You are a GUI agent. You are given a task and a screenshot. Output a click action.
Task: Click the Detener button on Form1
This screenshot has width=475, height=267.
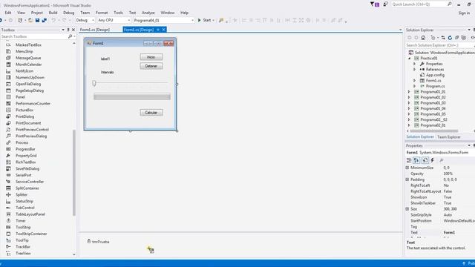151,66
